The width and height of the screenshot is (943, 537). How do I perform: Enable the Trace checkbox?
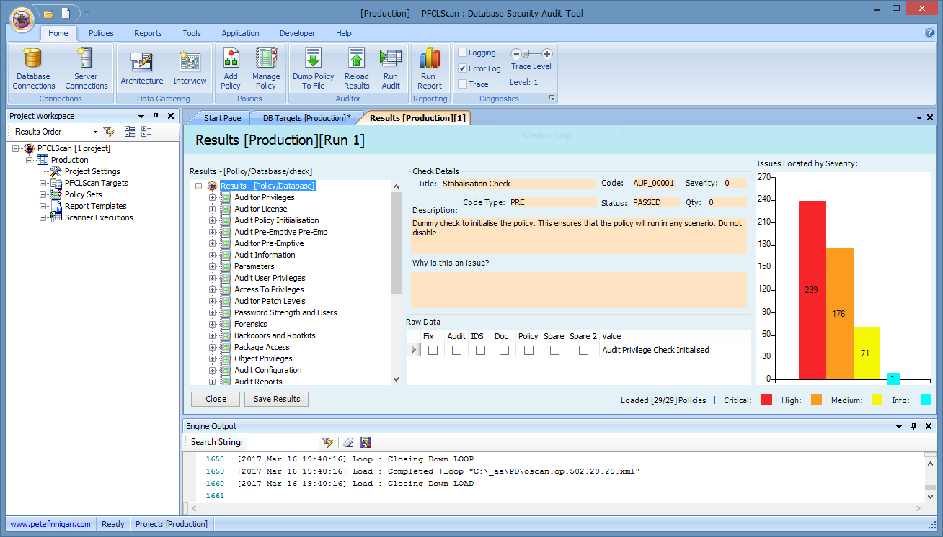pos(463,84)
